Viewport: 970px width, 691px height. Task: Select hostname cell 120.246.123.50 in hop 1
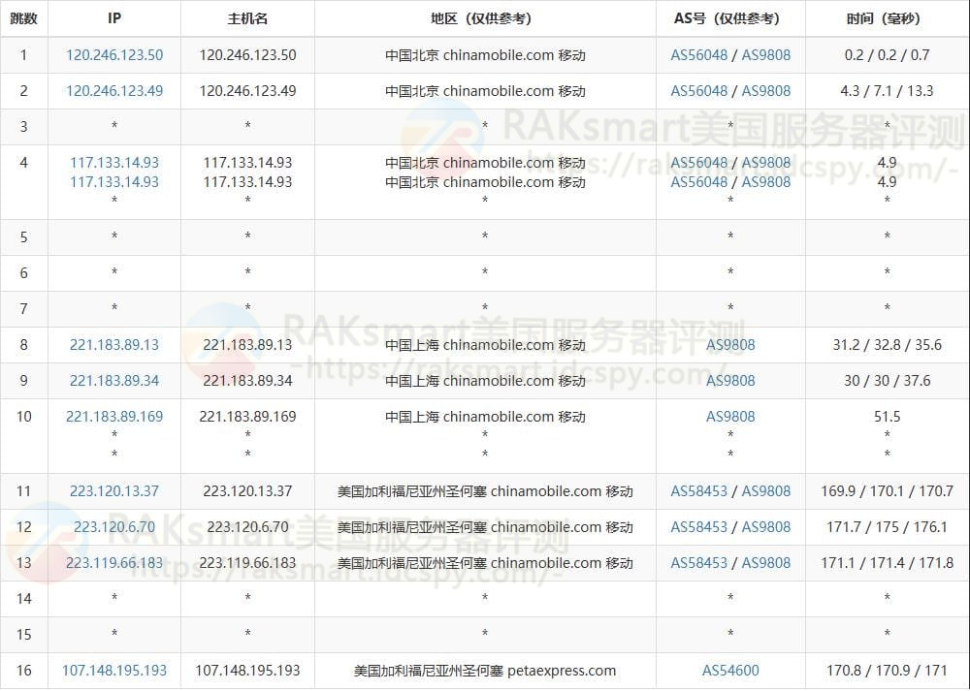(x=247, y=55)
